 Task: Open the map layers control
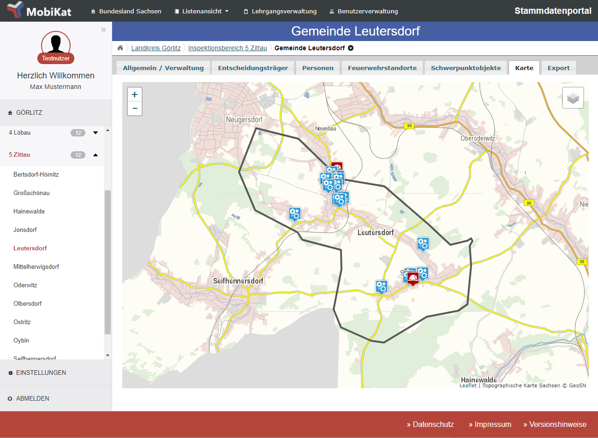(x=573, y=98)
